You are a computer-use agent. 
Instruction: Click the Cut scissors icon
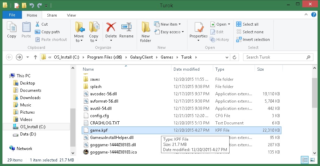tap(38, 24)
